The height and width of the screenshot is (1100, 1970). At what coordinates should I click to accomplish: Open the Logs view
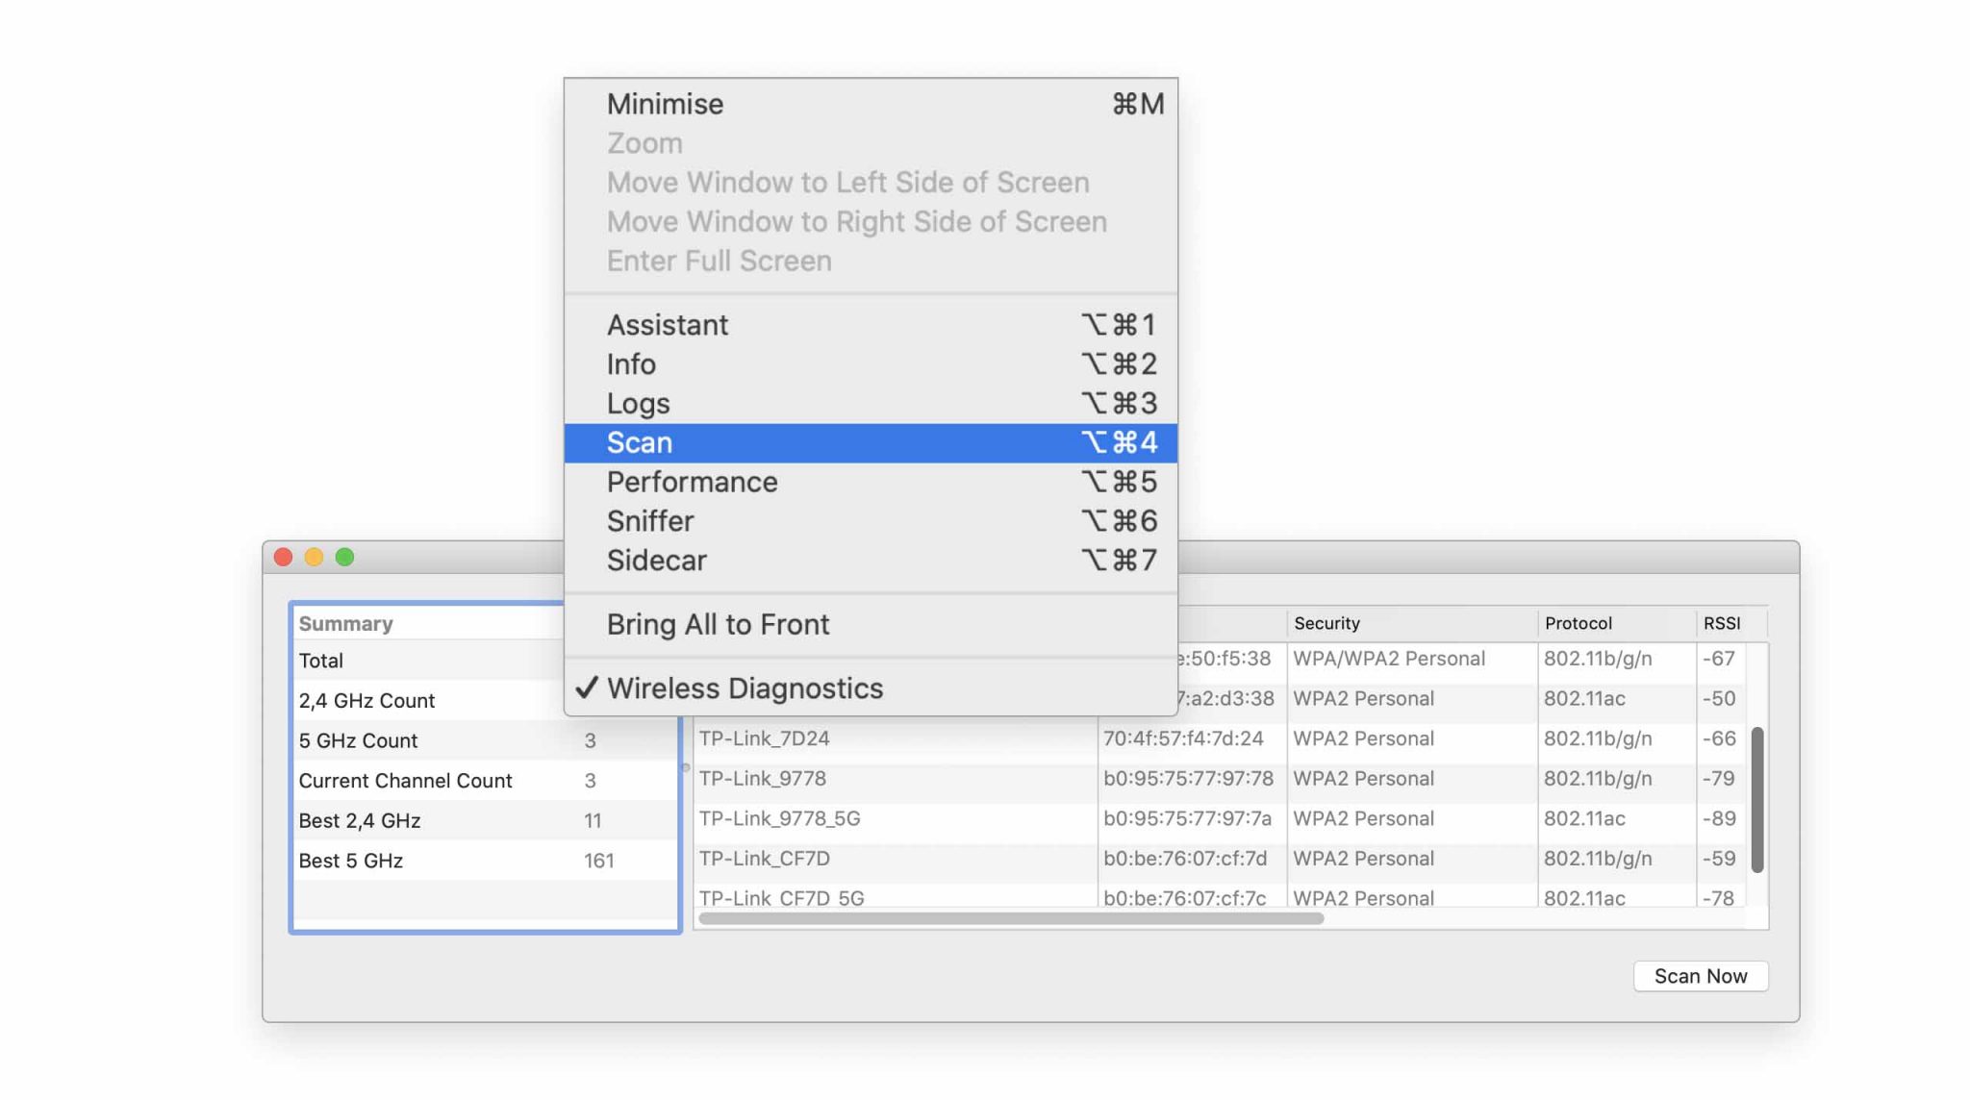click(x=638, y=403)
